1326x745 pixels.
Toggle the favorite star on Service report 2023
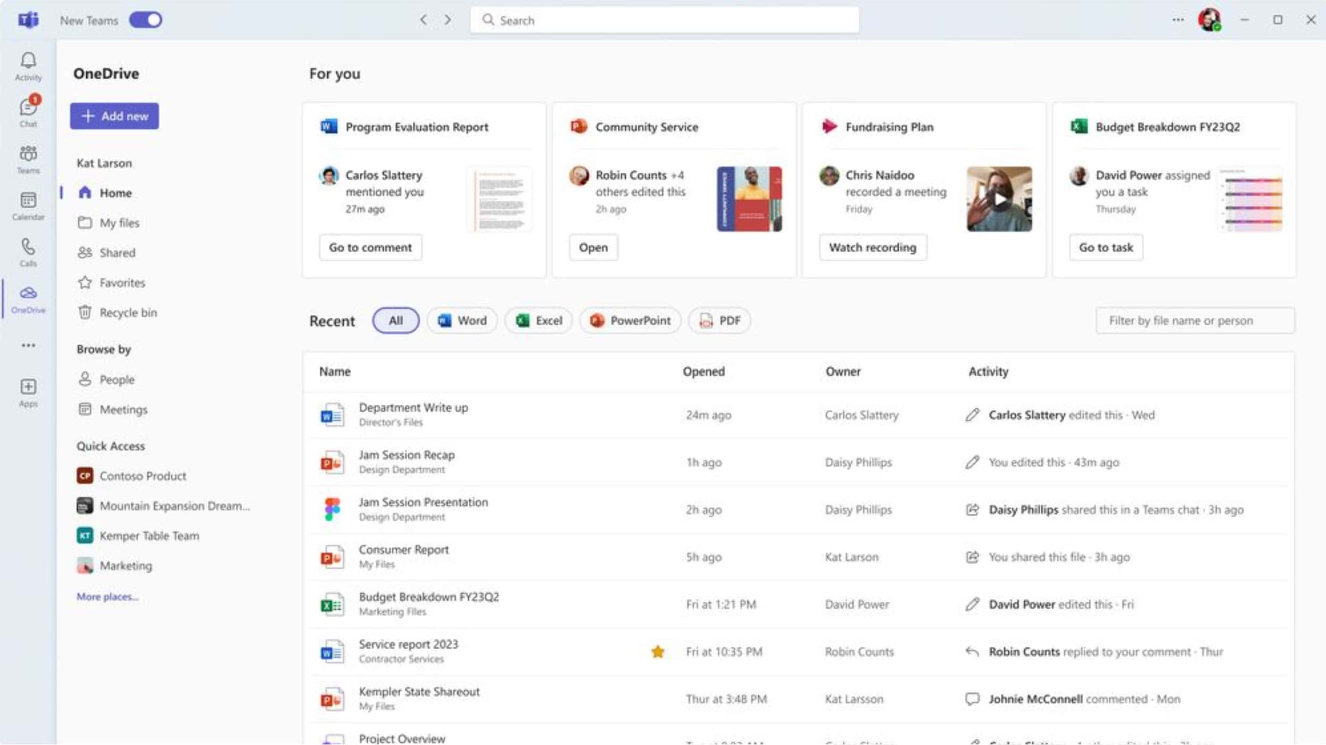[657, 650]
